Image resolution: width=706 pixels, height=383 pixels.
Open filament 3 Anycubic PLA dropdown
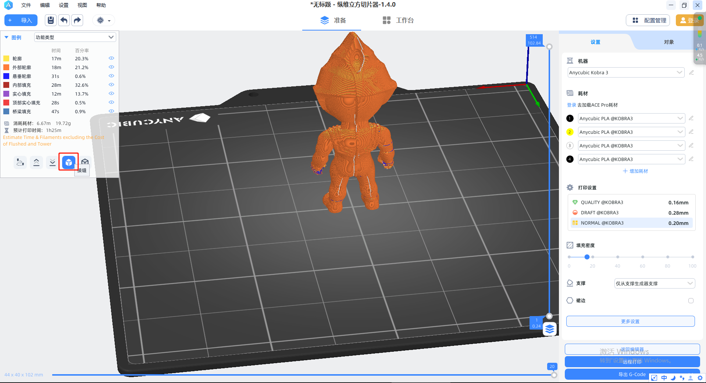[x=631, y=146]
